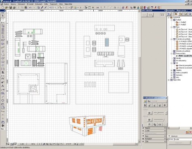Collapse the Podlaží tree node
The image size is (192, 149).
[x=171, y=20]
